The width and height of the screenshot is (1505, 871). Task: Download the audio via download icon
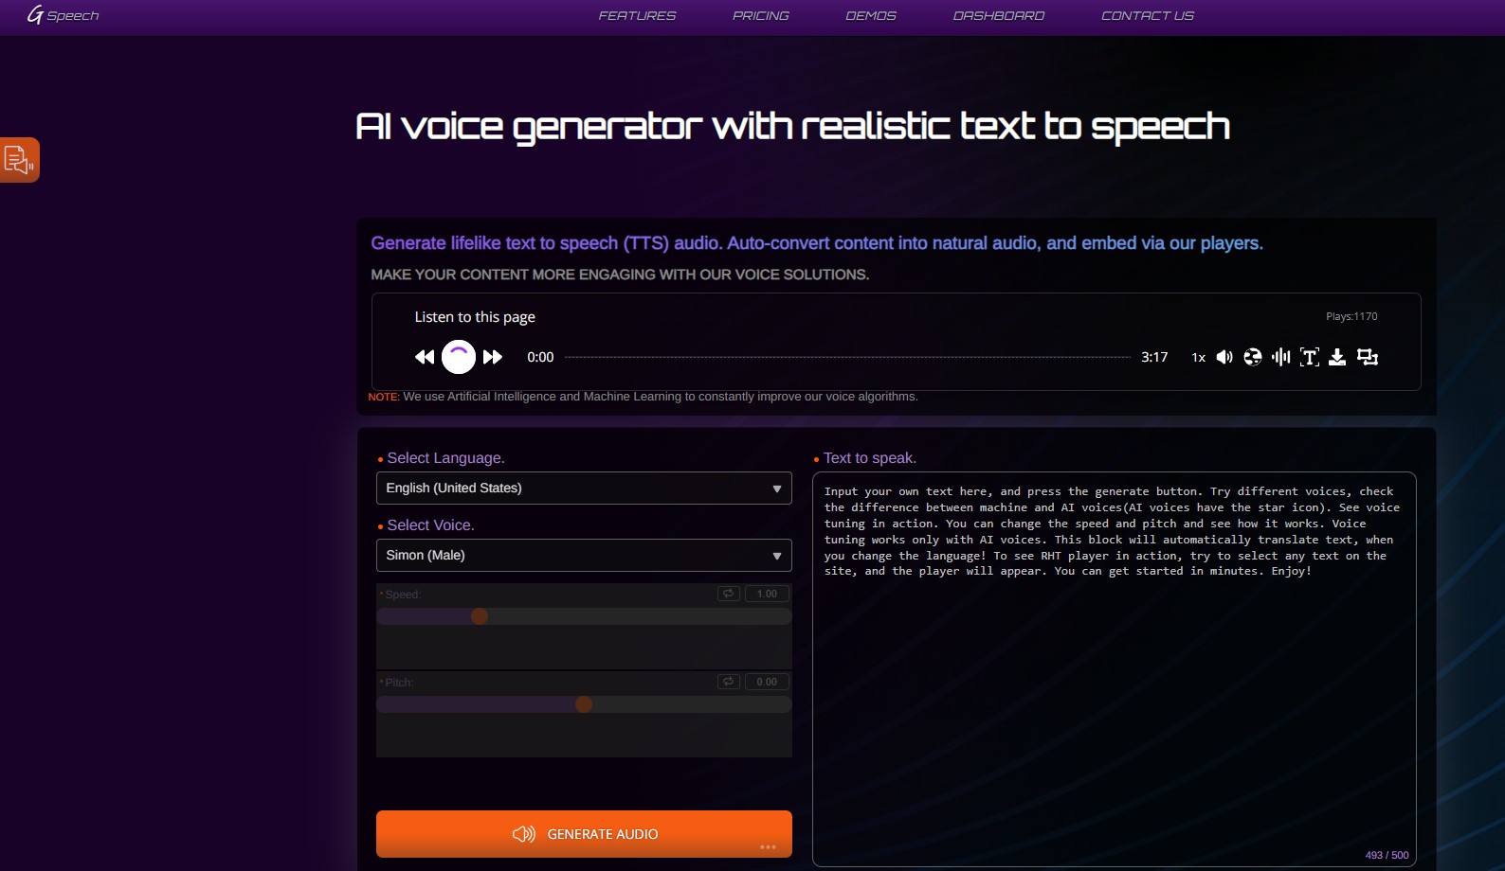coord(1337,357)
